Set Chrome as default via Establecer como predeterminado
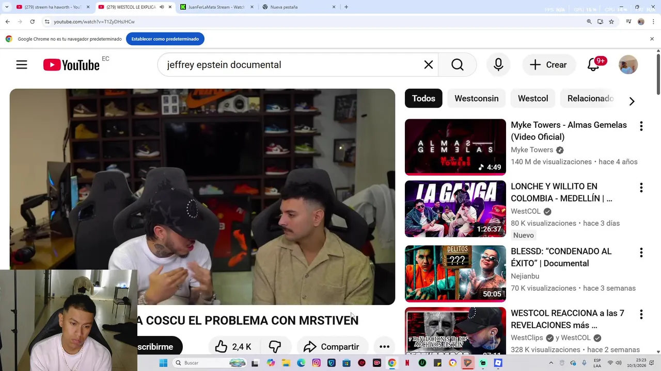Image resolution: width=661 pixels, height=371 pixels. (x=165, y=39)
